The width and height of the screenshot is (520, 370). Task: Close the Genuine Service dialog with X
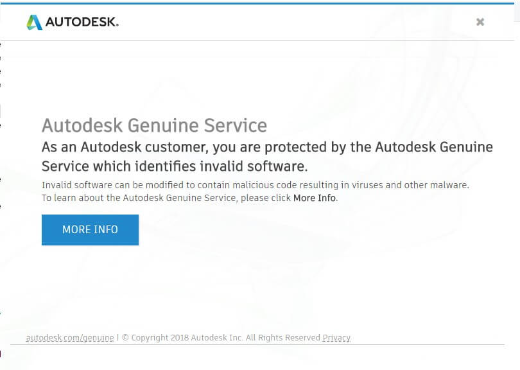tap(480, 22)
